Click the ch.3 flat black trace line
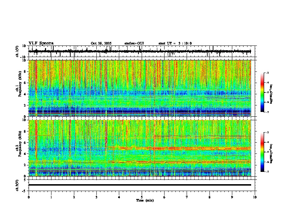This screenshot has height=221, width=287. (140, 185)
